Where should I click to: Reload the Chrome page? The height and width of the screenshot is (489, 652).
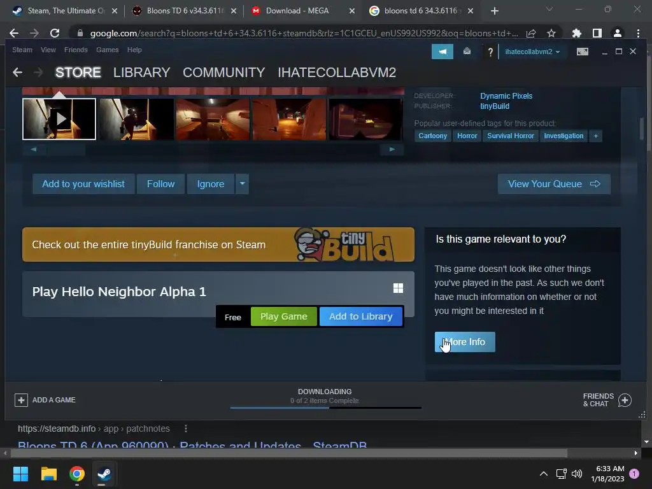click(x=55, y=33)
